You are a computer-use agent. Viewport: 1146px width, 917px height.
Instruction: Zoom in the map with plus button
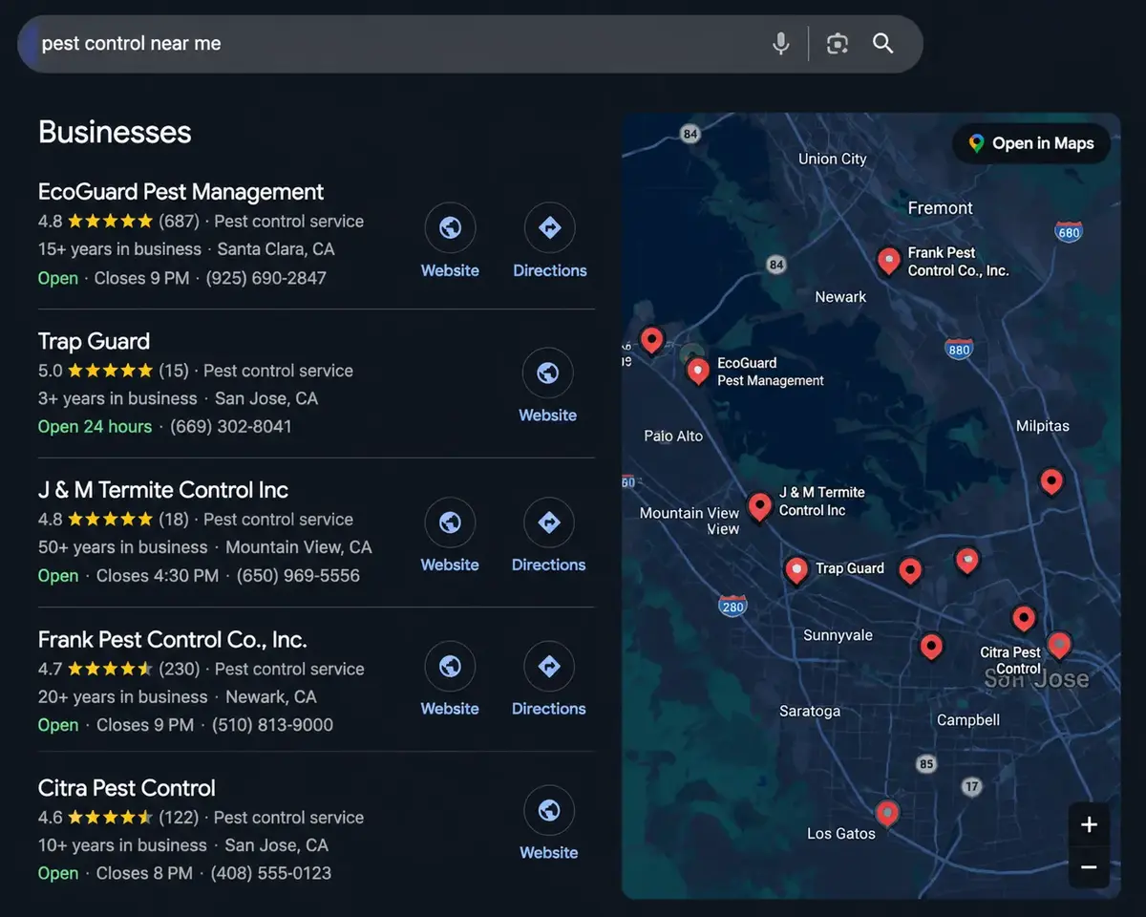[x=1089, y=824]
